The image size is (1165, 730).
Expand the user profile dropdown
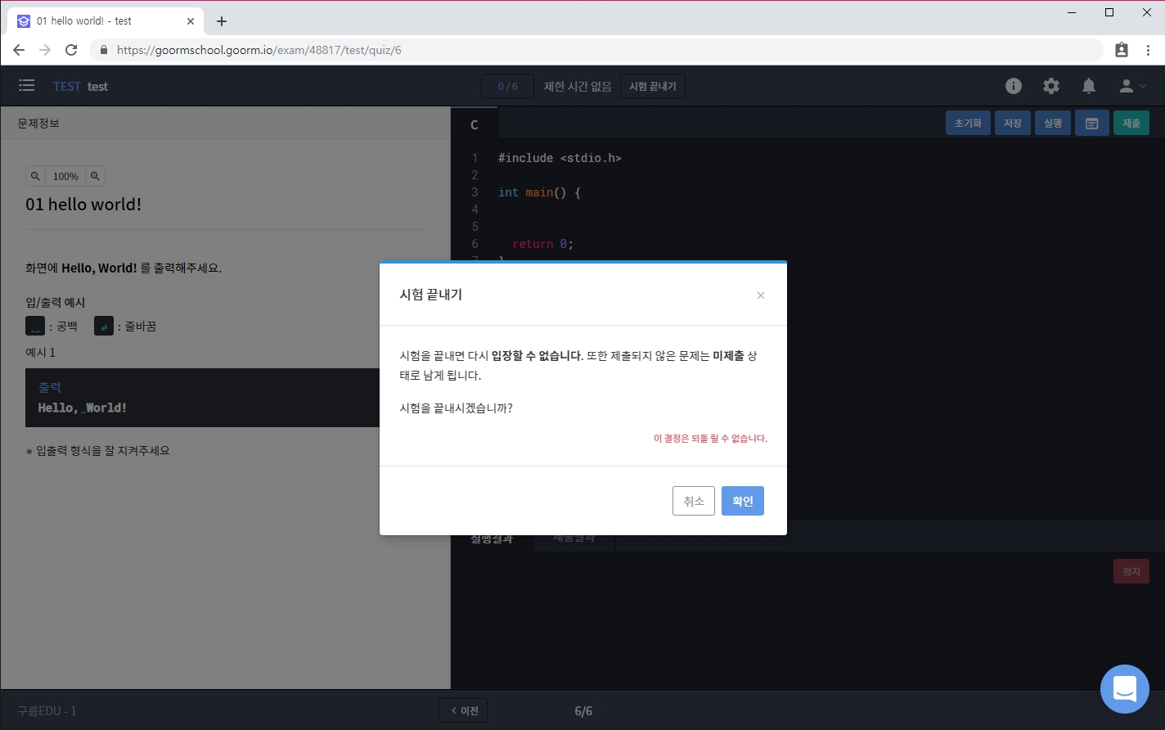coord(1132,86)
